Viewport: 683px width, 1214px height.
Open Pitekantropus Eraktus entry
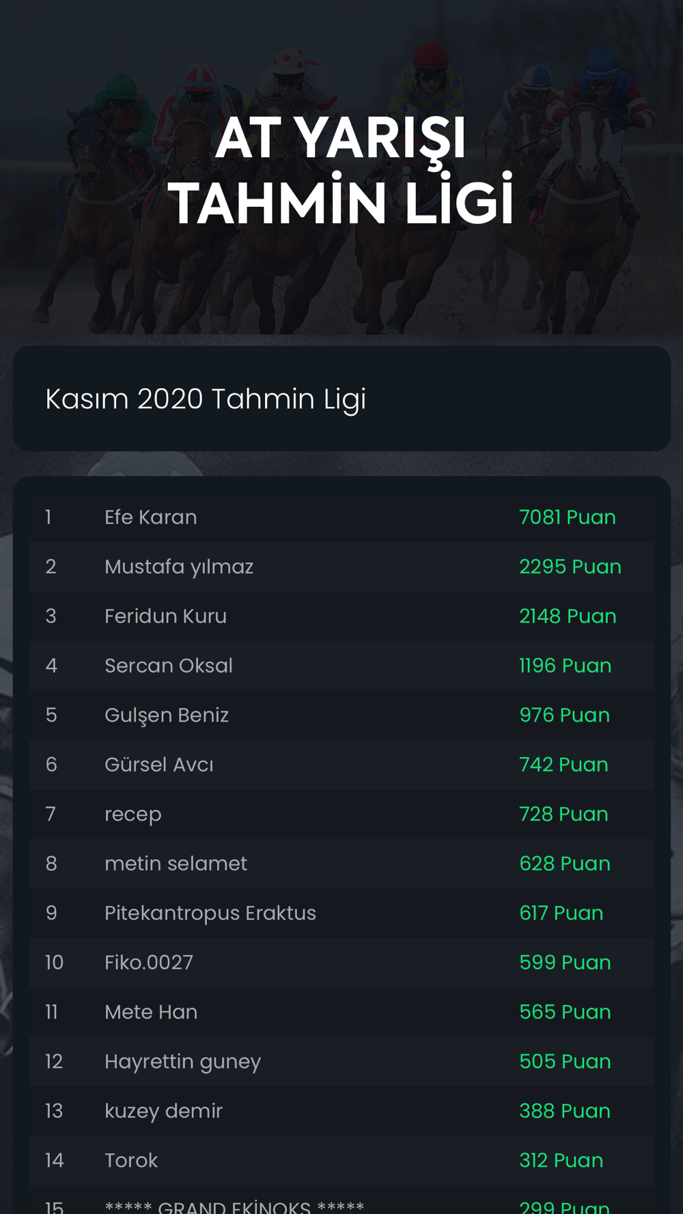coord(341,913)
